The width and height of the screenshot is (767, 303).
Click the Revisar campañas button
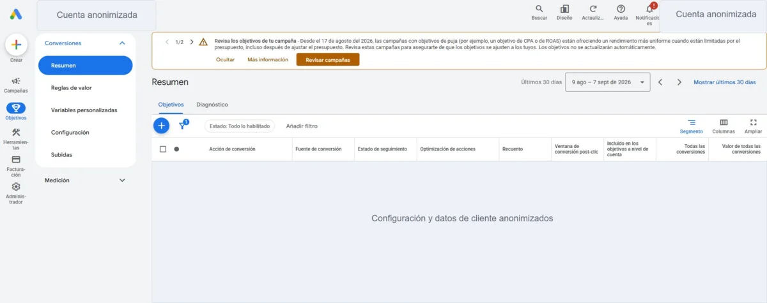pos(328,59)
